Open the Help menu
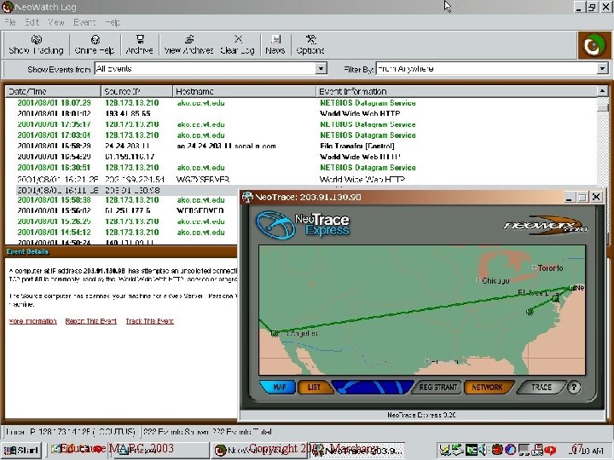This screenshot has height=460, width=614. point(113,22)
